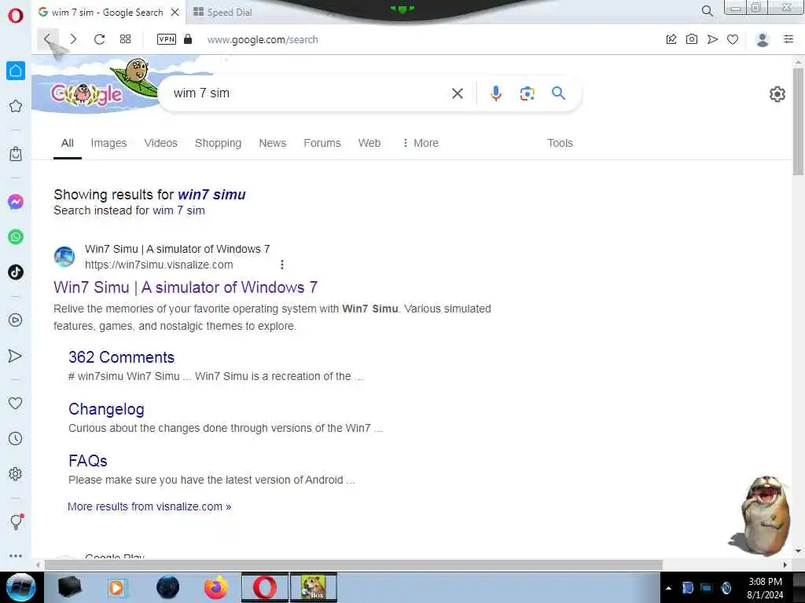Open the FAQs sitelink
The height and width of the screenshot is (603, 805).
88,461
